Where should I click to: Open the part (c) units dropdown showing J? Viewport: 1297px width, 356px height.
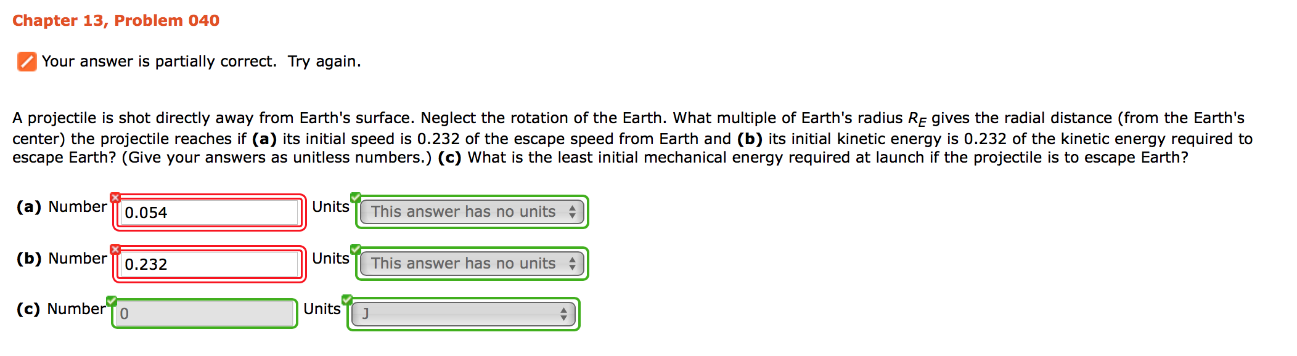[x=464, y=314]
